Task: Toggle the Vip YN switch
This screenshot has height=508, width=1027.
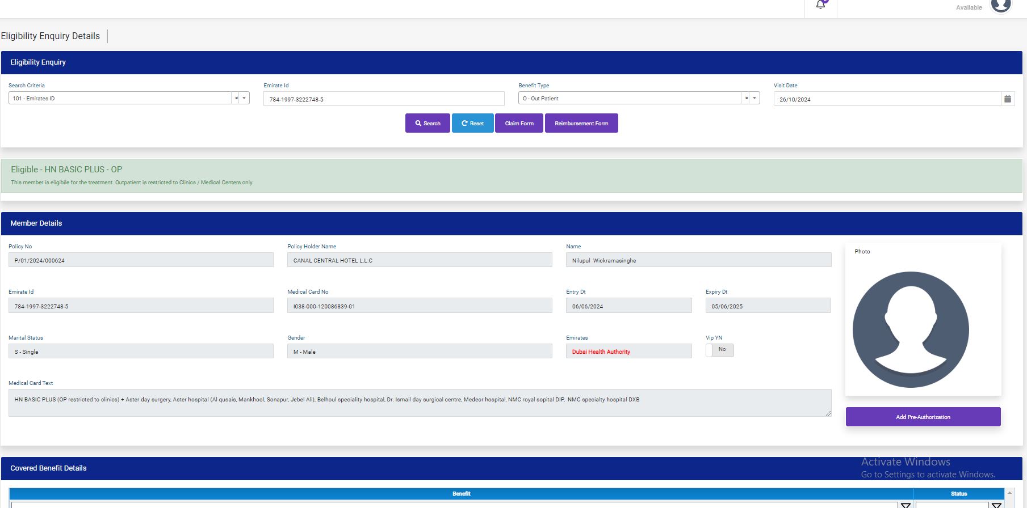Action: point(719,350)
